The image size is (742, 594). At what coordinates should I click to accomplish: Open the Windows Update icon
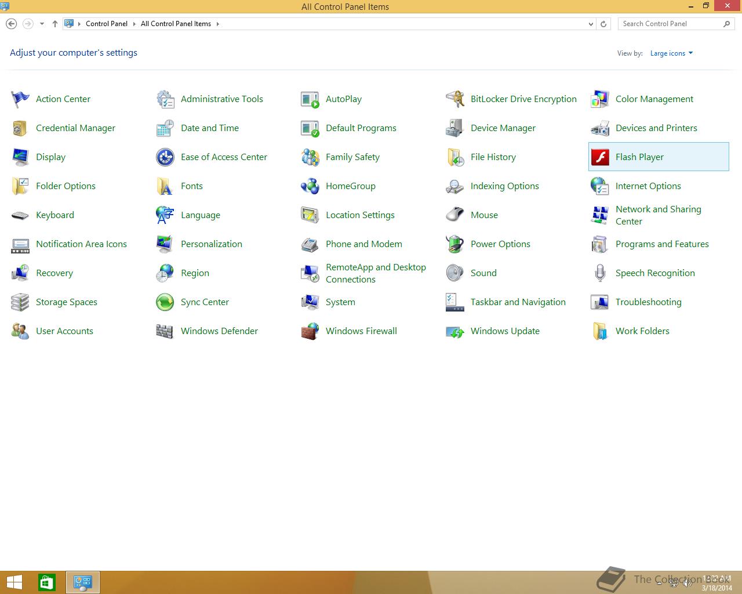455,331
